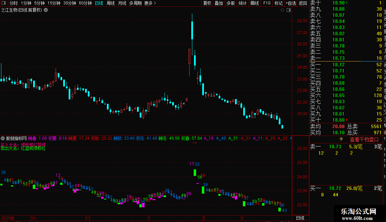Open dropdown next to 之江生物 title

[x=46, y=10]
